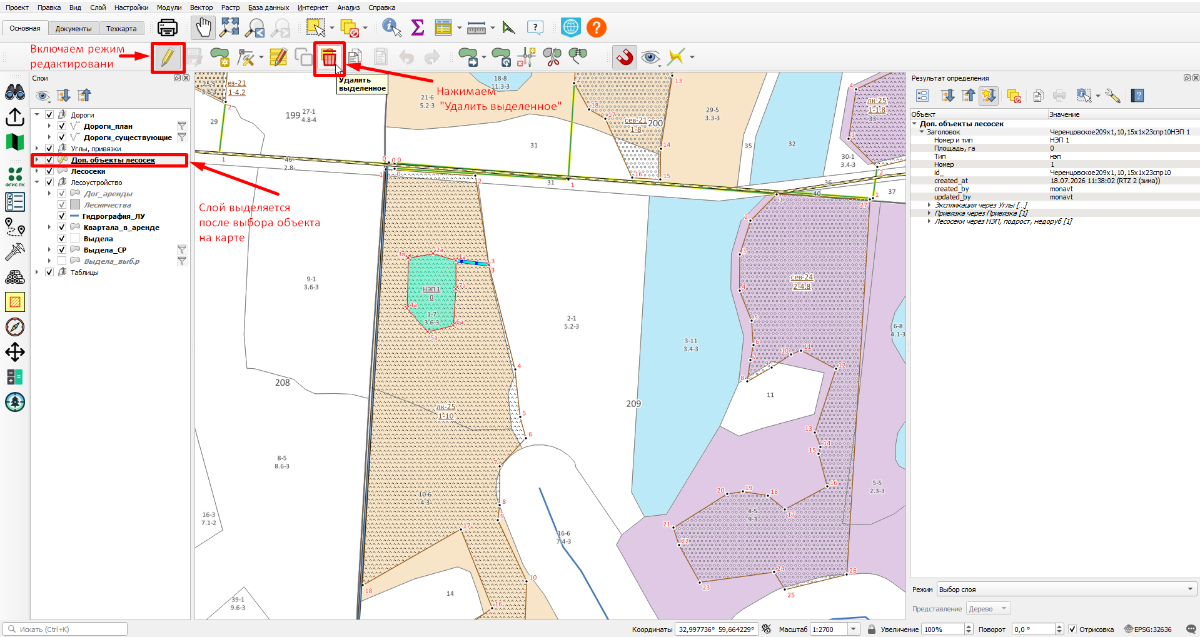This screenshot has height=637, width=1200.
Task: Expand the Таблицы group
Action: (x=37, y=273)
